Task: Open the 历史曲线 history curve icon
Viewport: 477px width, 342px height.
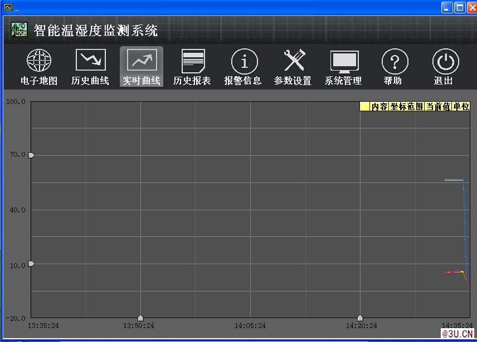Action: [90, 60]
